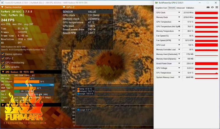220x129 pixels.
Task: Click the GPU Temperature red sensor graph
Action: (x=206, y=22)
